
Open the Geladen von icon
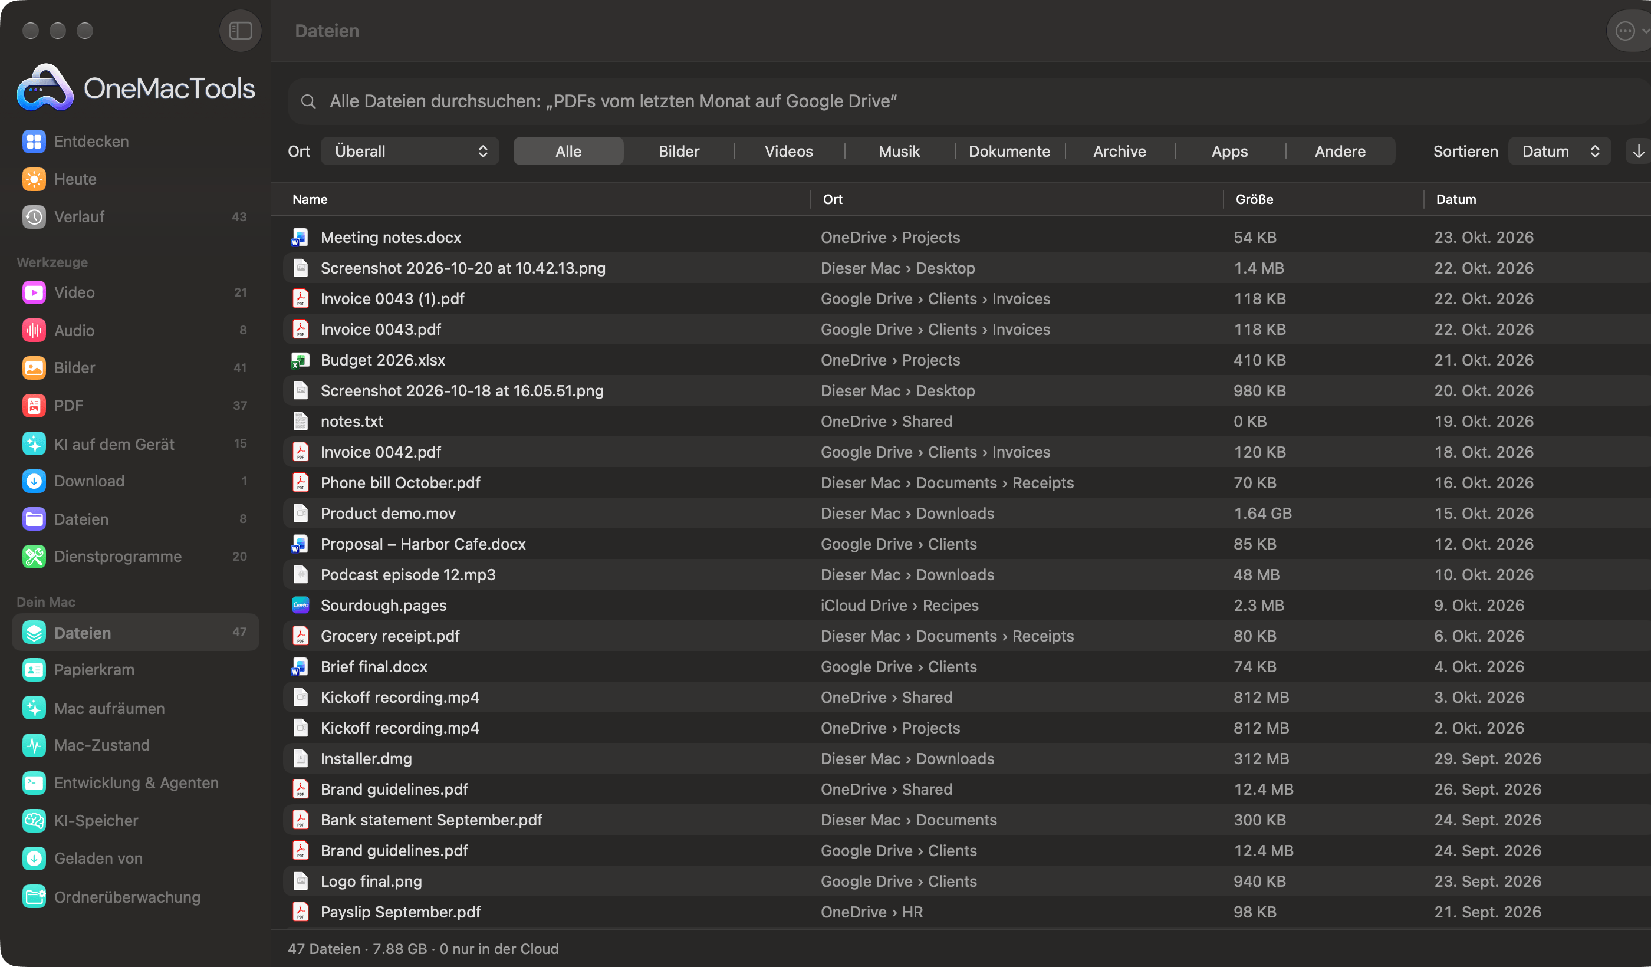(x=34, y=859)
